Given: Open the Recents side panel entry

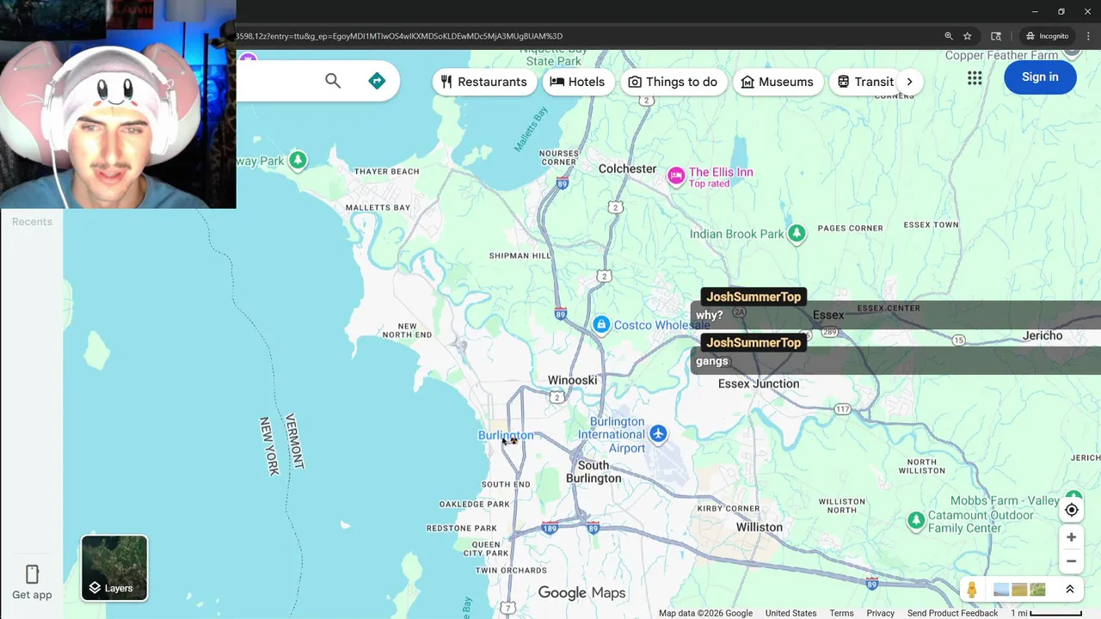Looking at the screenshot, I should 32,222.
